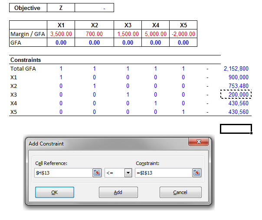Select the GFA value under X3
This screenshot has width=262, height=220.
pos(128,42)
